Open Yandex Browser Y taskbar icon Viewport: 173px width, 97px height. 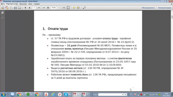coord(60,95)
